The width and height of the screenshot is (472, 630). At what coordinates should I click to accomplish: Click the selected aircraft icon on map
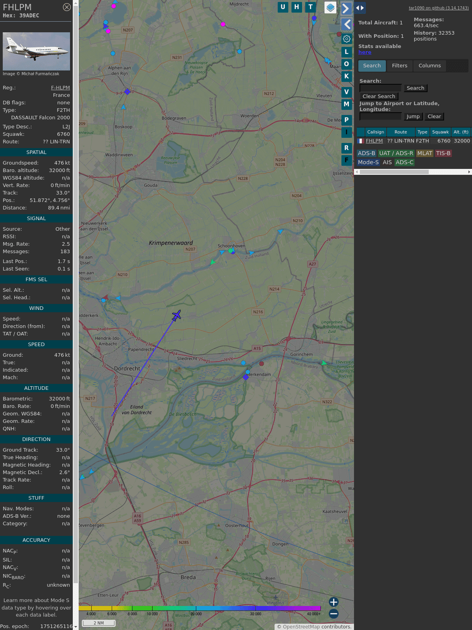tap(177, 315)
